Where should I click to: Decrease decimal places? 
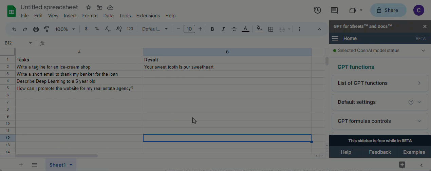tap(108, 29)
